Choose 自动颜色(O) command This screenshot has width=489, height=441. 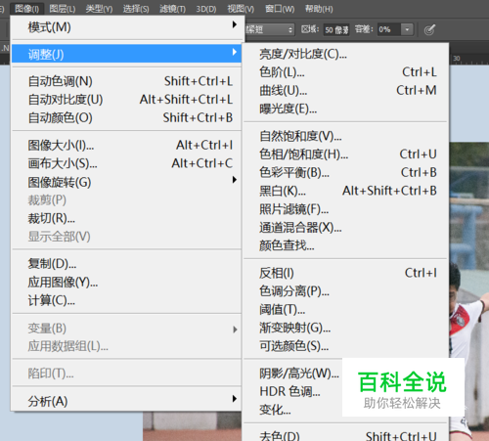click(x=126, y=117)
